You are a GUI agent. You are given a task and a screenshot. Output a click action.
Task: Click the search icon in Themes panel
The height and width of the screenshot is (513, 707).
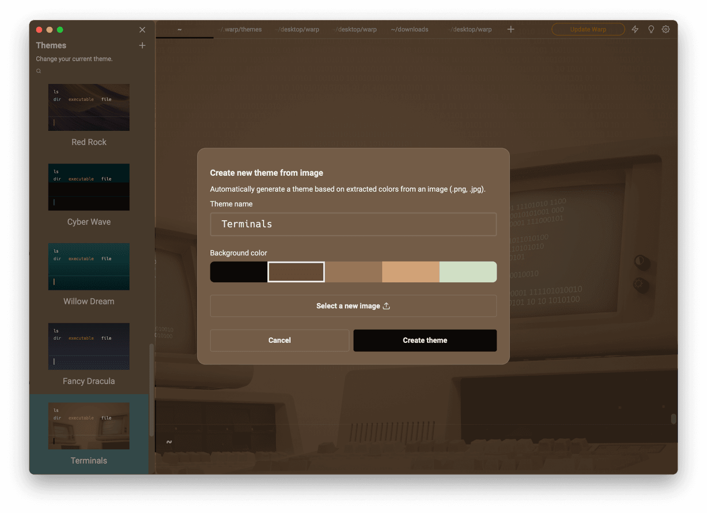click(38, 71)
